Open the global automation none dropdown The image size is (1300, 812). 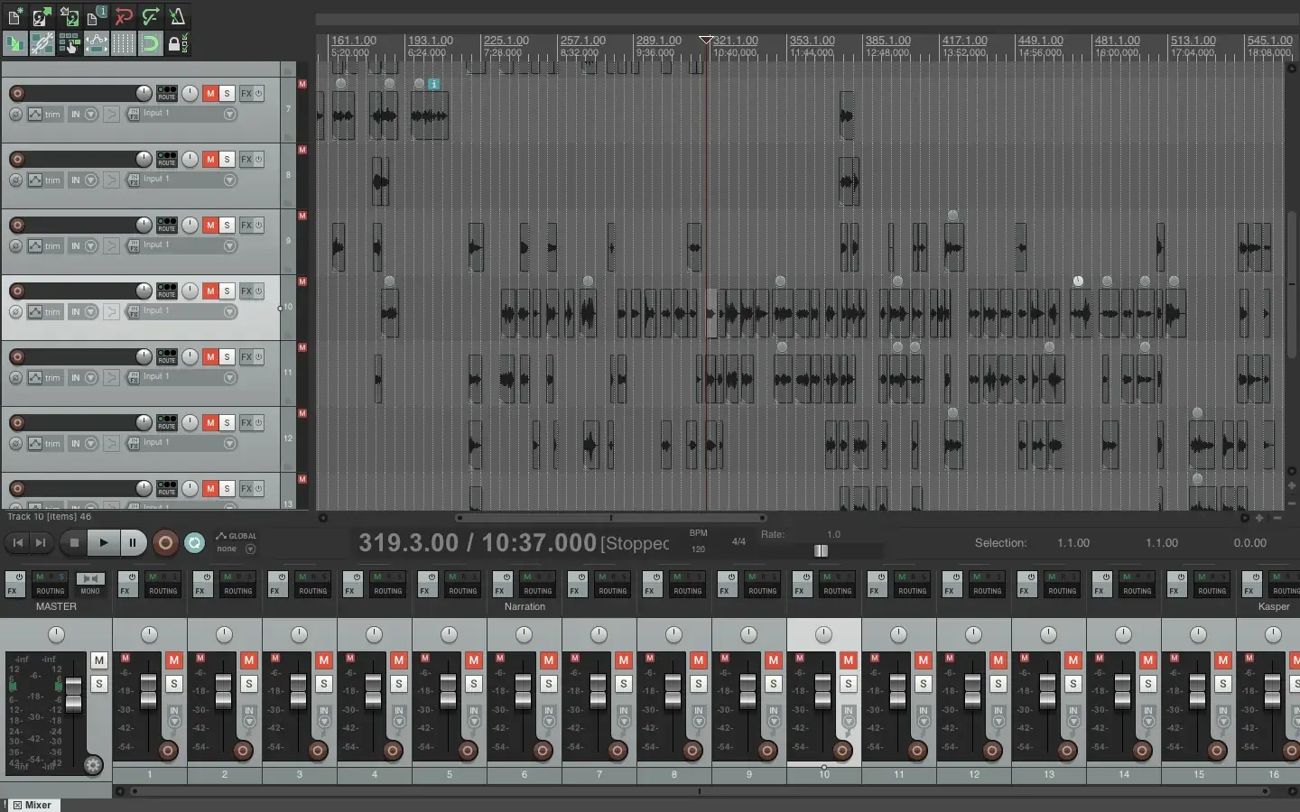point(237,549)
